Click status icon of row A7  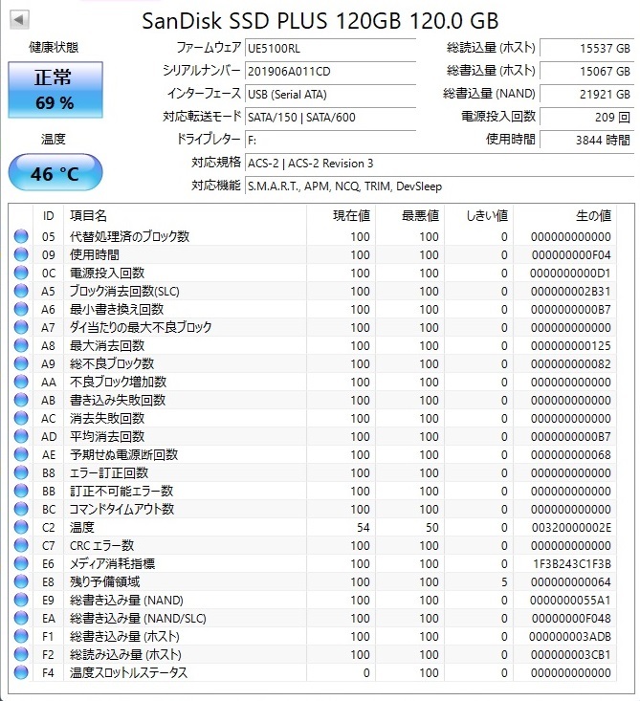coord(21,327)
